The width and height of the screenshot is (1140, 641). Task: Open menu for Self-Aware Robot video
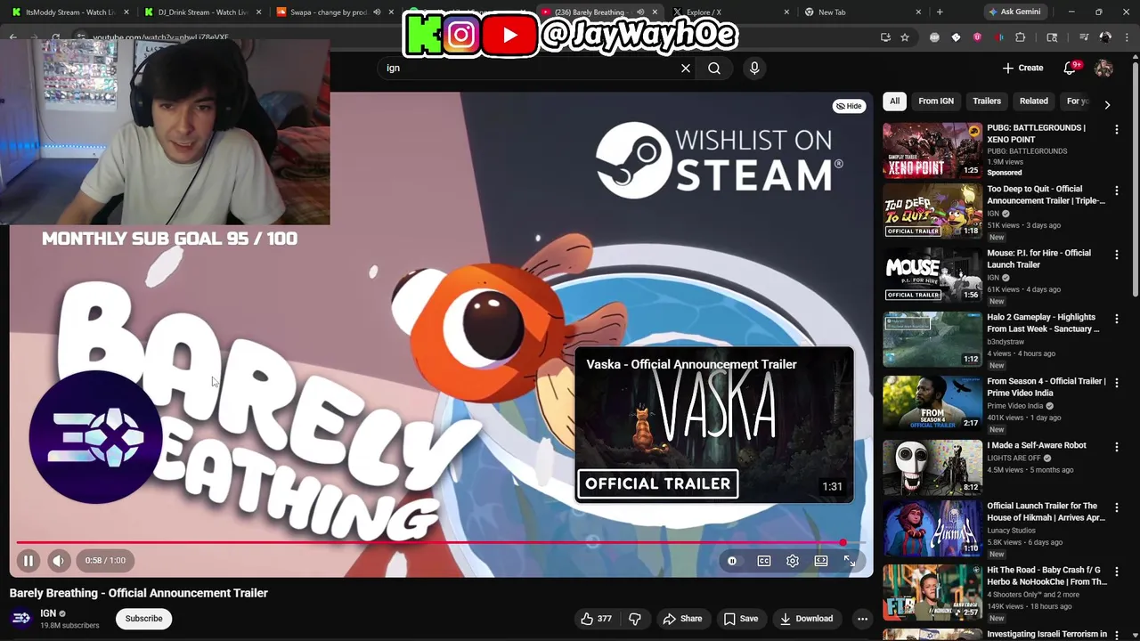click(1117, 447)
